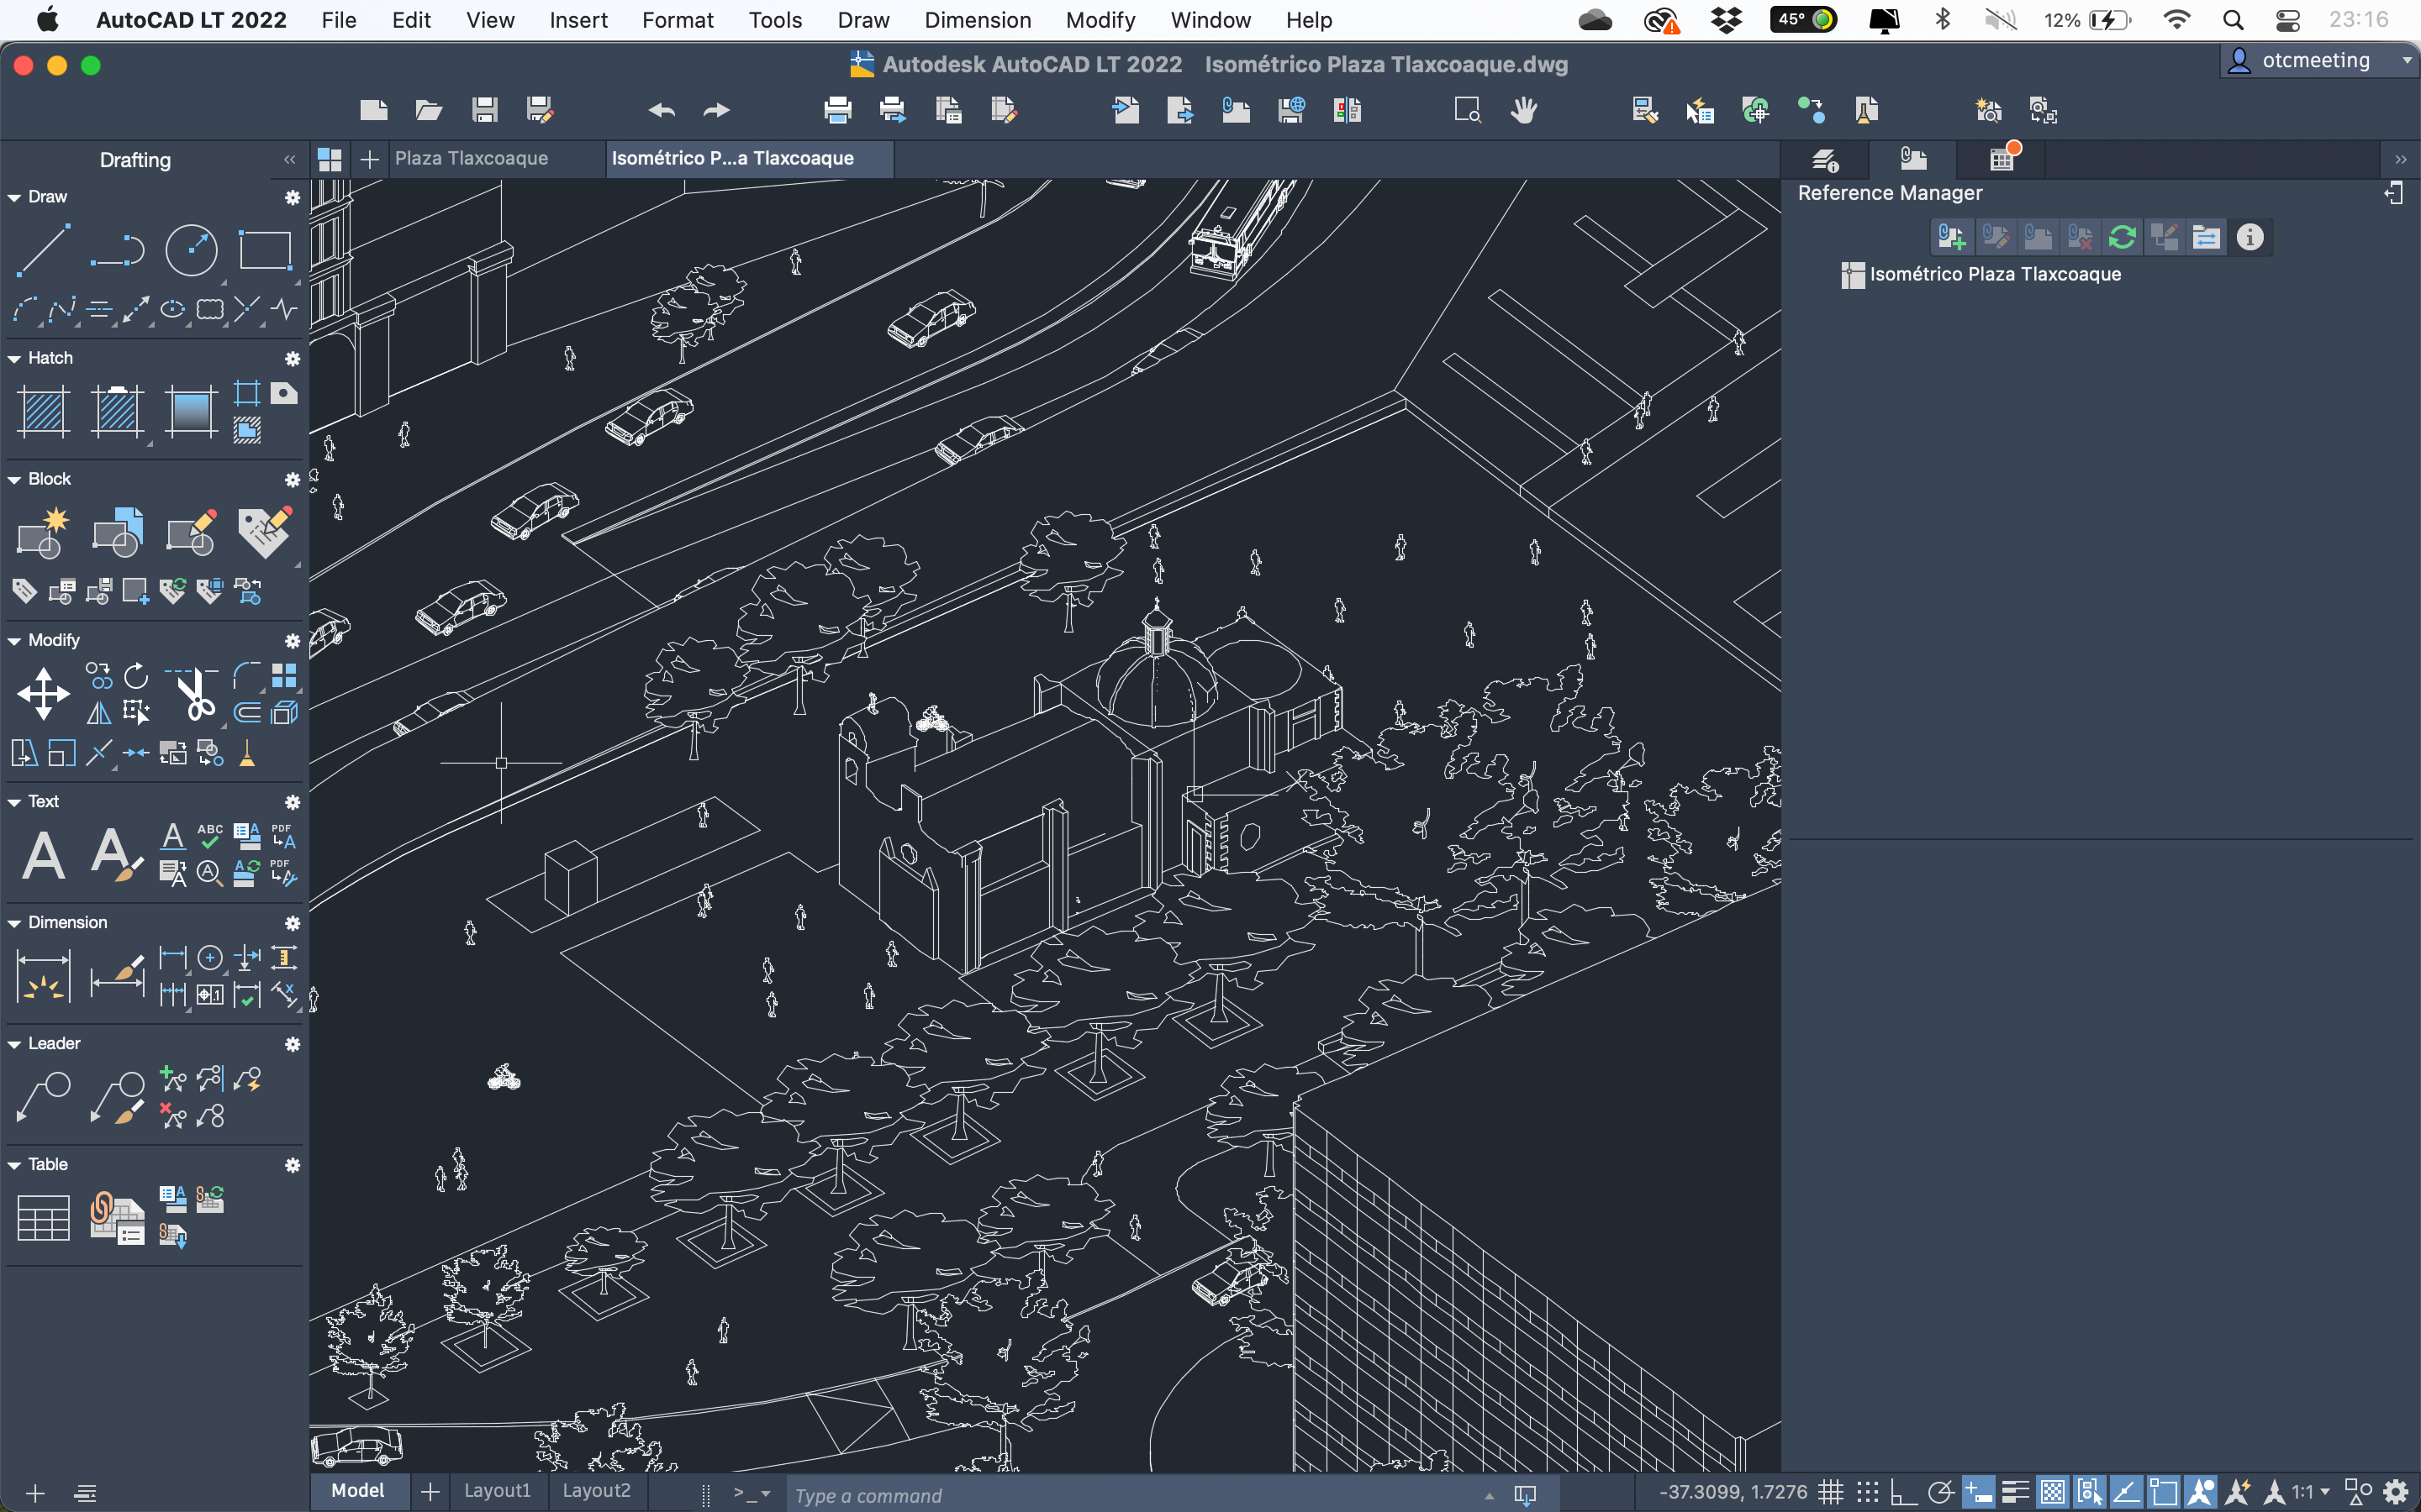Open the Dimension menu

(977, 20)
